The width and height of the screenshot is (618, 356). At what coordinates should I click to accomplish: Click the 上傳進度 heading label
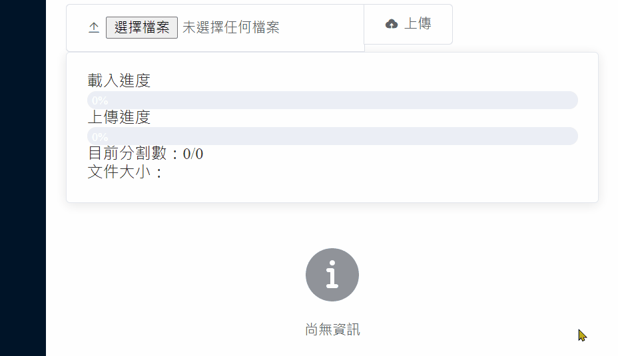(x=119, y=117)
